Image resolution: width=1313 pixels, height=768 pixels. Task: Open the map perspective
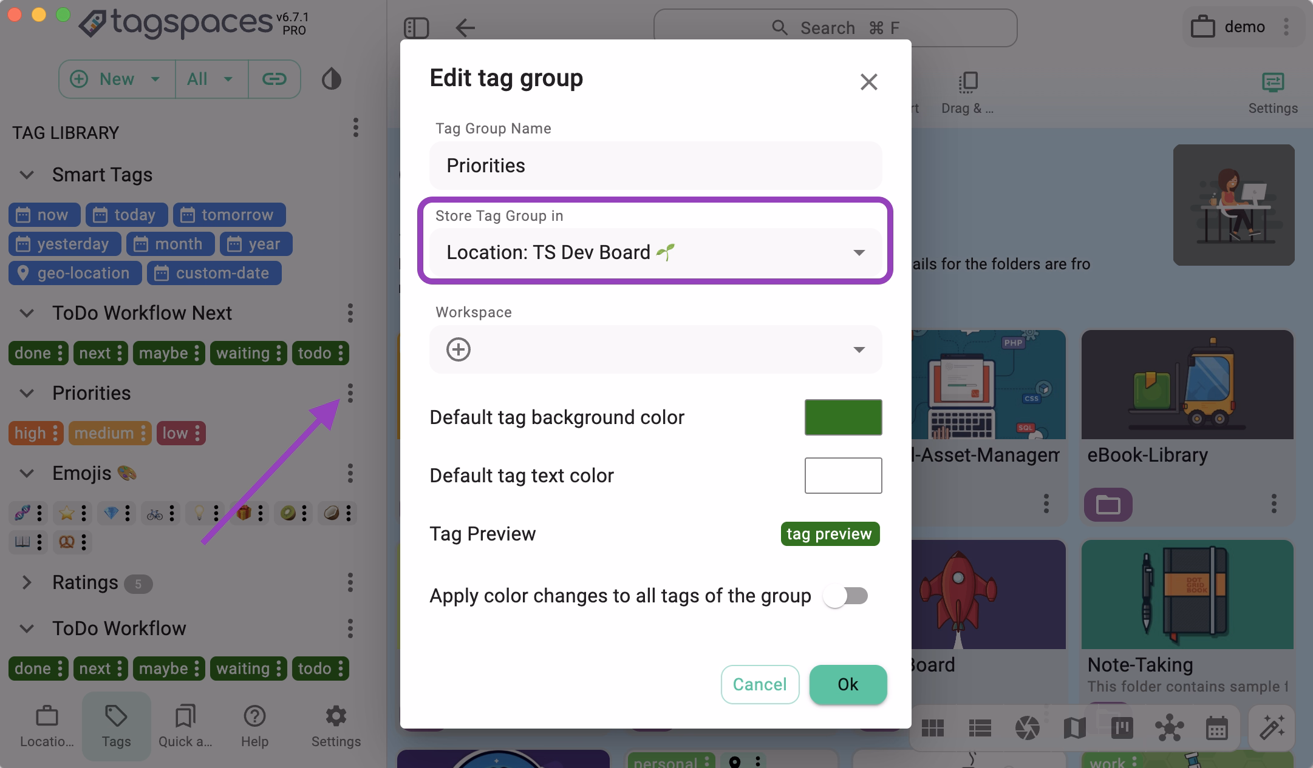click(1074, 728)
